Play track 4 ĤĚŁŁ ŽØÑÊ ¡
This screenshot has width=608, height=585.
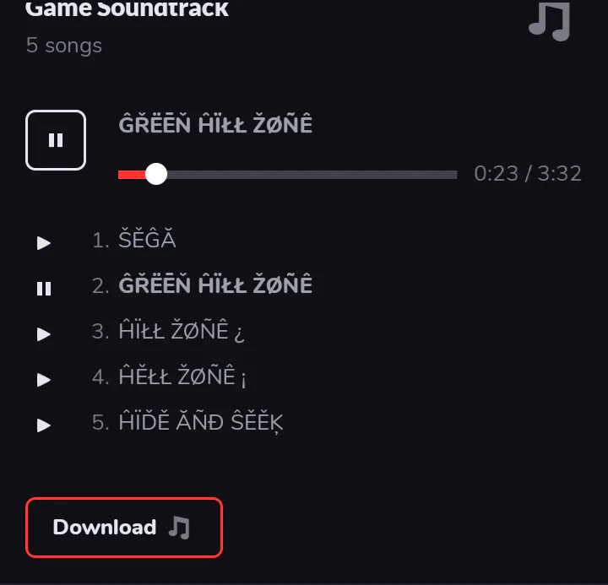[x=43, y=380]
